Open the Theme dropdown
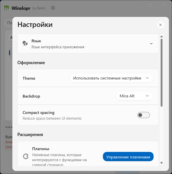Screen dimensions: 172x174 coord(111,78)
